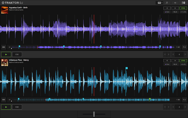This screenshot has width=188, height=118.
Task: Decrease top deck loop size from 4
Action: tap(173, 54)
